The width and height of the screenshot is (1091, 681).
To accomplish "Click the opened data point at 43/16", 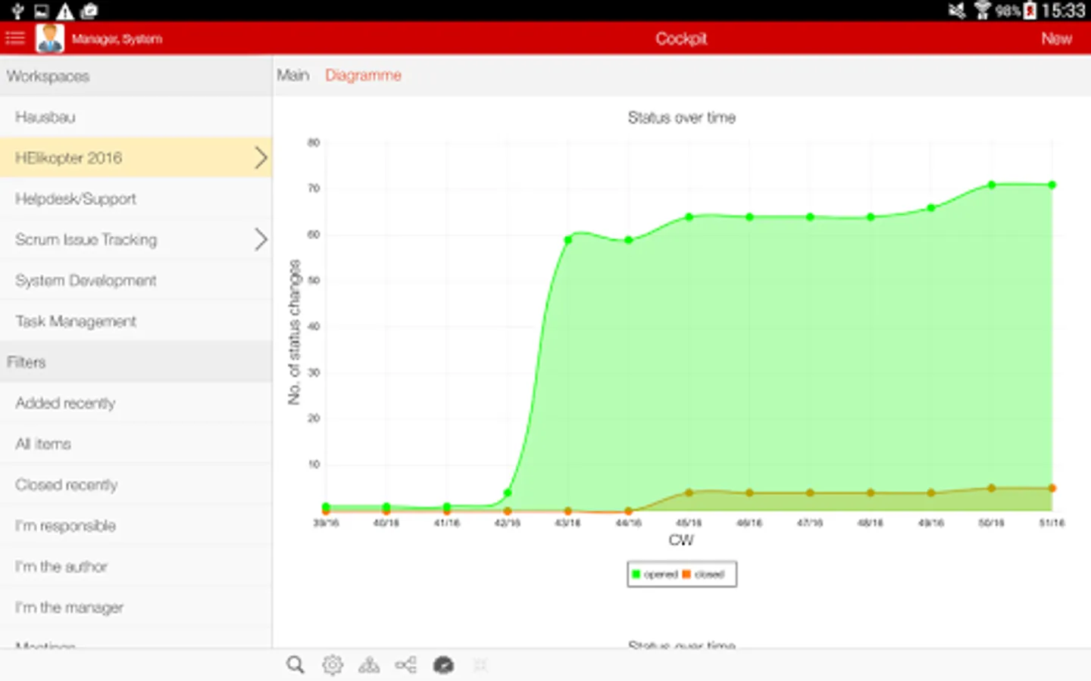I will [568, 240].
